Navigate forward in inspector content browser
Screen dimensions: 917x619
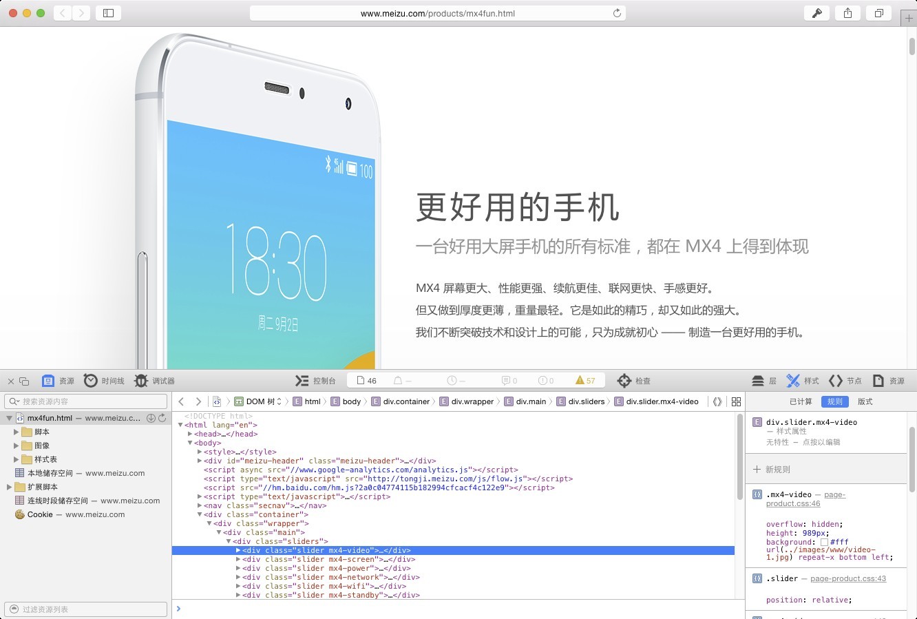(198, 401)
